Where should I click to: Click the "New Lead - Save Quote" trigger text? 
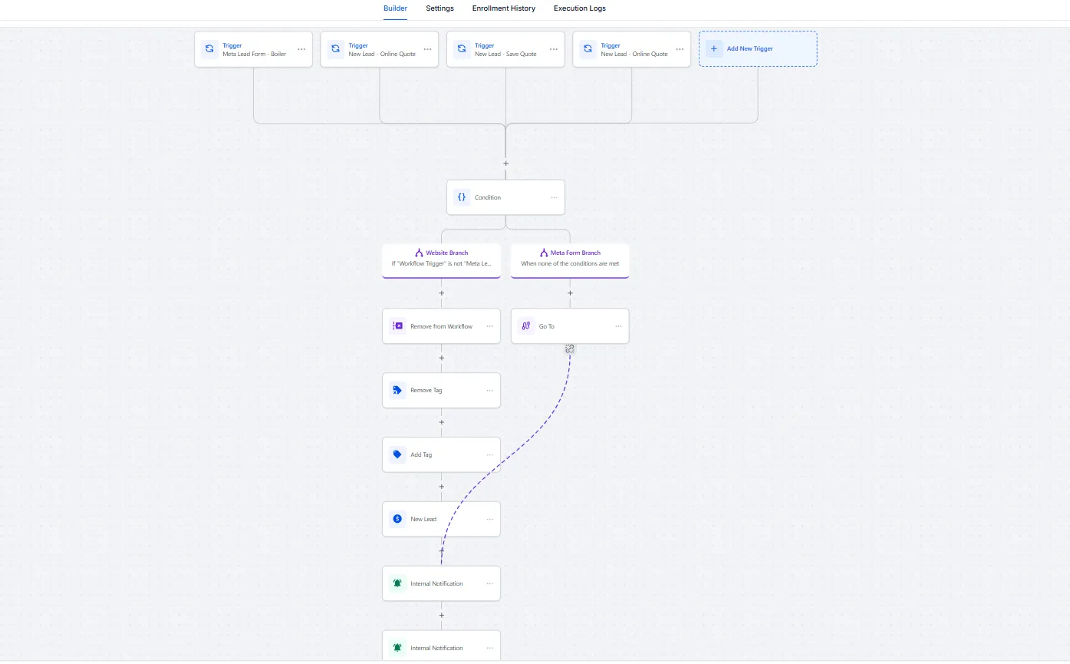[505, 54]
